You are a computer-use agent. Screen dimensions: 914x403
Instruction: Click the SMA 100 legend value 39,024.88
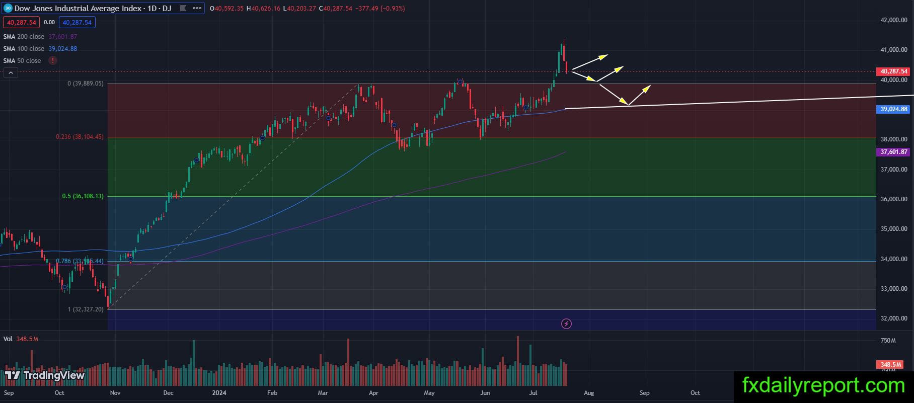pos(63,48)
